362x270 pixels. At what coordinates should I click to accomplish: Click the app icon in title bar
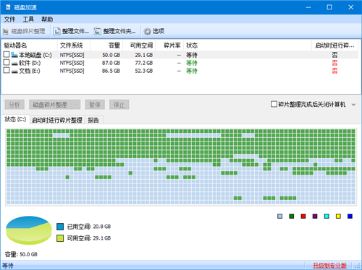[8, 7]
